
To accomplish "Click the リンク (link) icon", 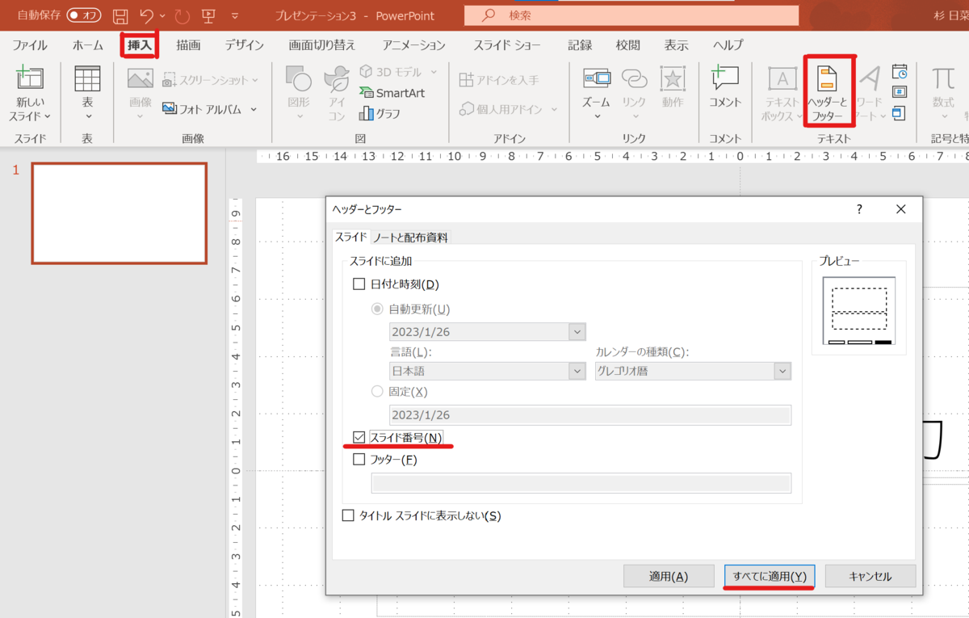I will coord(635,79).
